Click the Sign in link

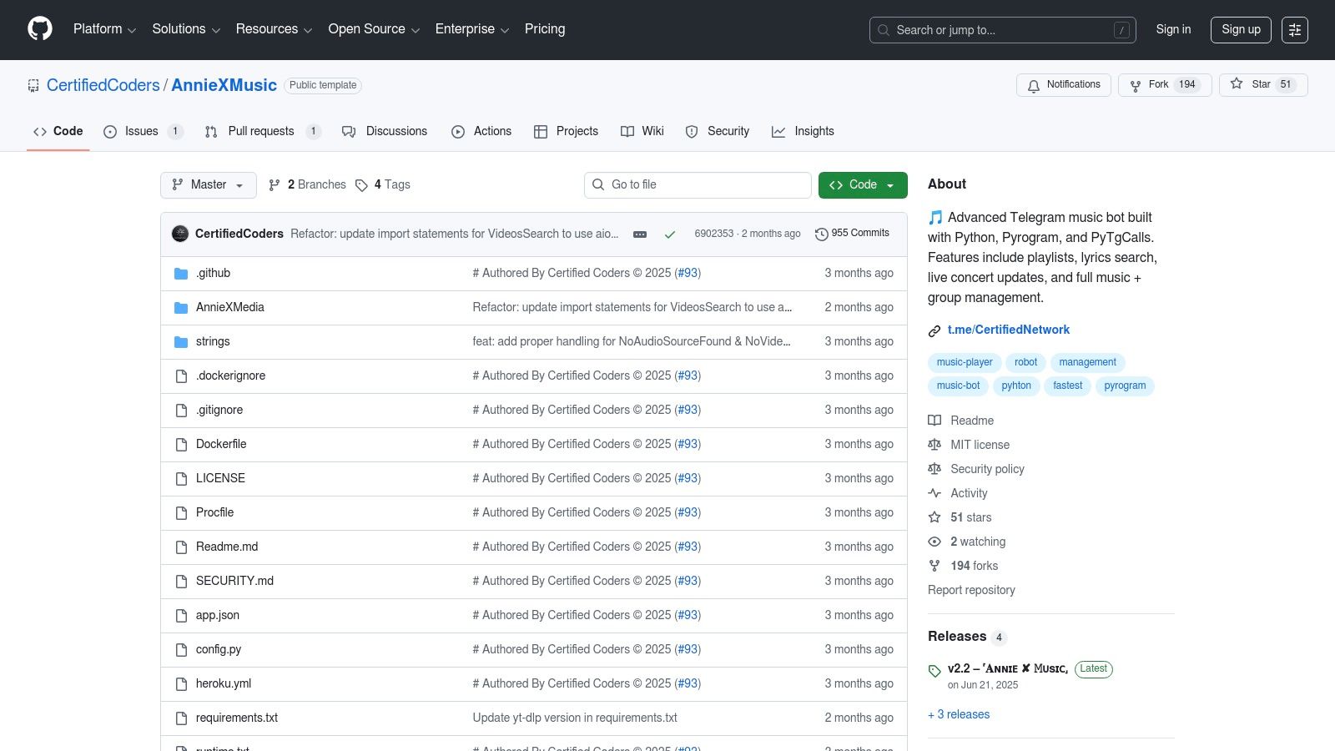point(1173,29)
